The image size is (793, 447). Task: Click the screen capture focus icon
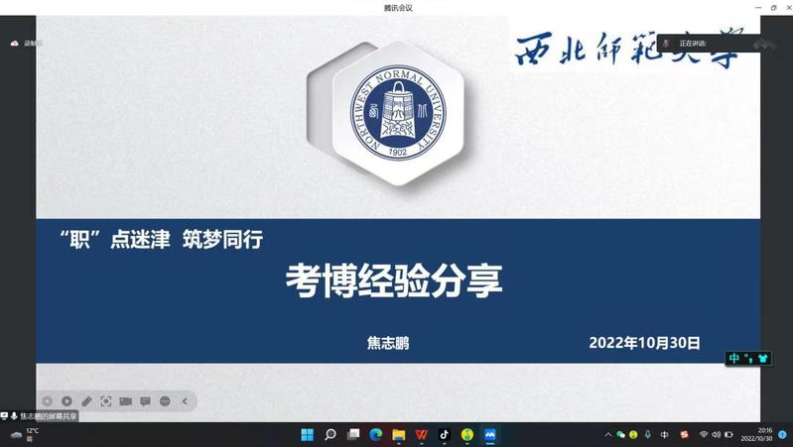(x=106, y=401)
